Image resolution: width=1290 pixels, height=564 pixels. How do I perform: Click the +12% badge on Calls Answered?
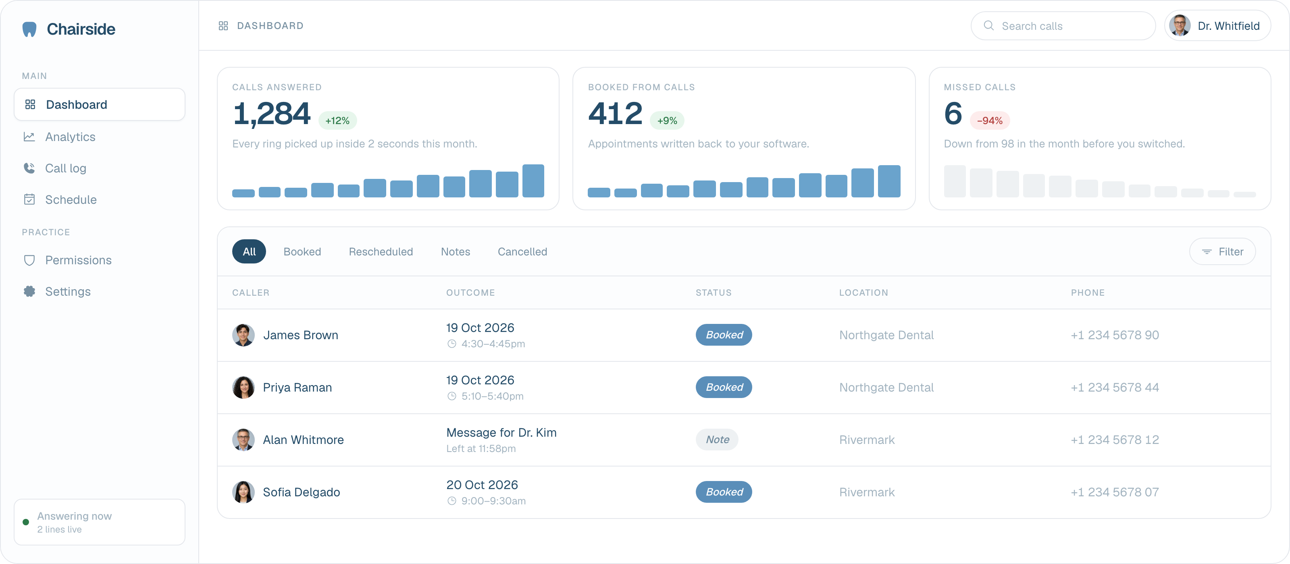pyautogui.click(x=337, y=120)
